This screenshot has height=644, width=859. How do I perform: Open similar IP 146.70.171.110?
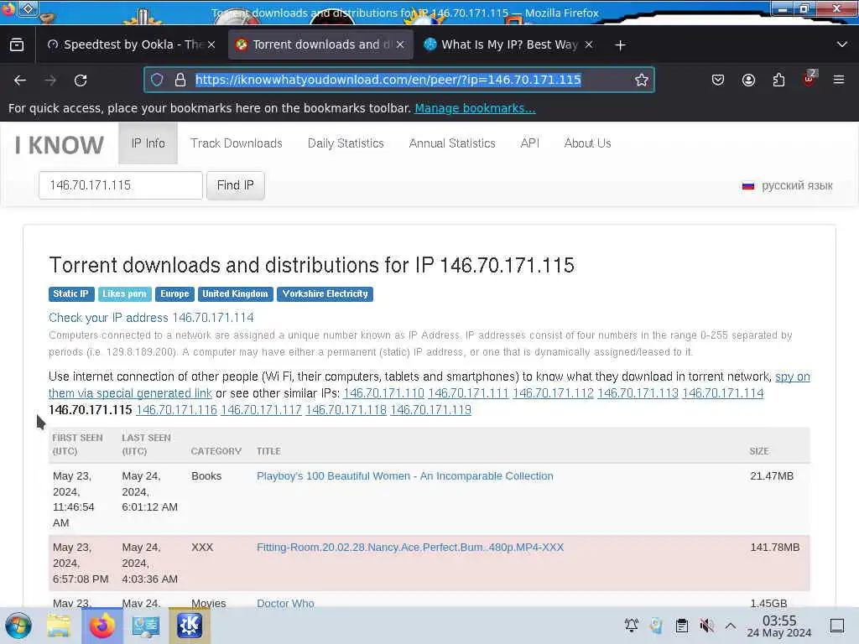383,393
